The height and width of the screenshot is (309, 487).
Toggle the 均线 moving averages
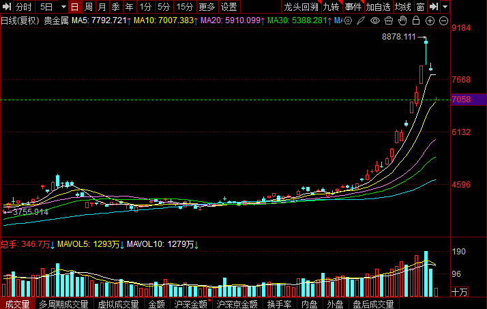coord(403,7)
